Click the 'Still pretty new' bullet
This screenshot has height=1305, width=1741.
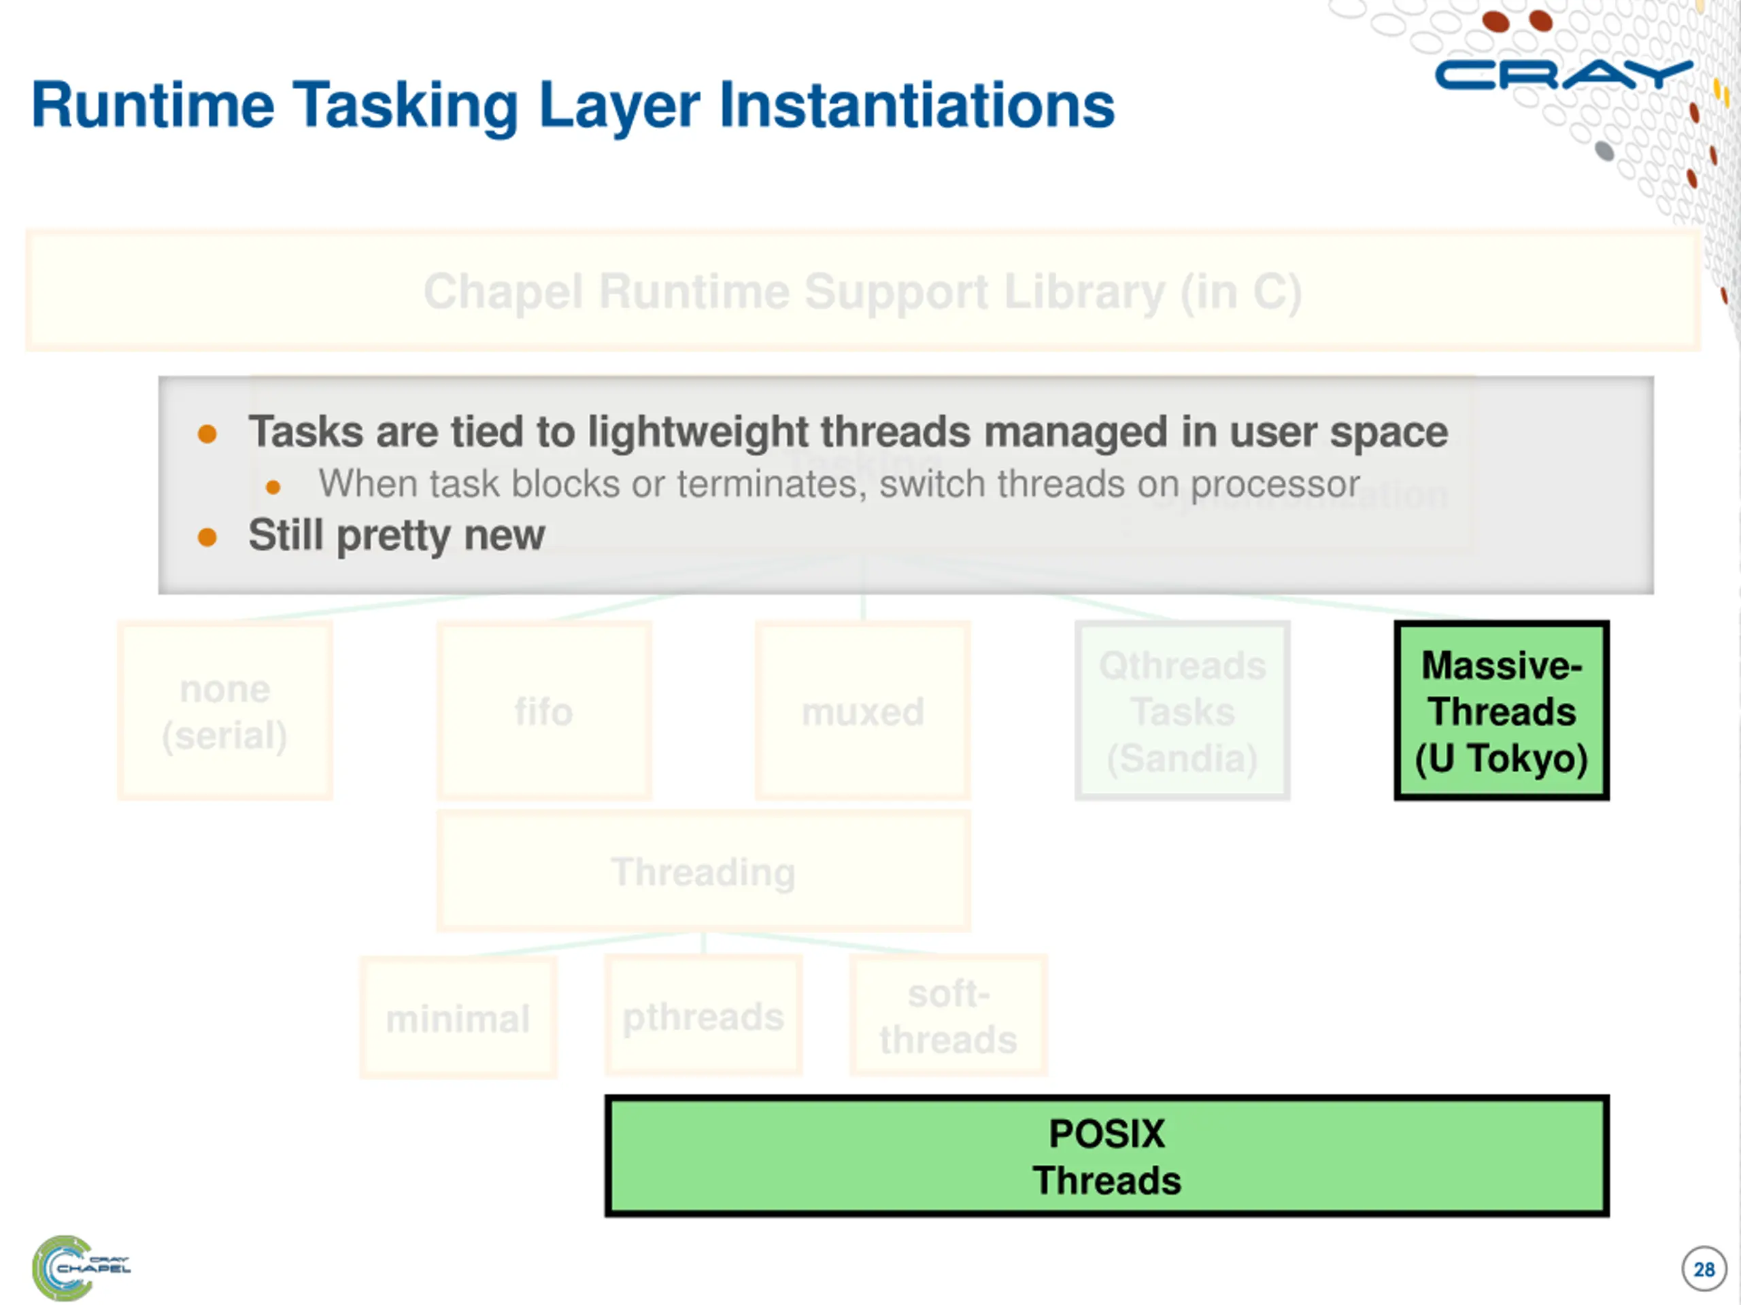396,536
